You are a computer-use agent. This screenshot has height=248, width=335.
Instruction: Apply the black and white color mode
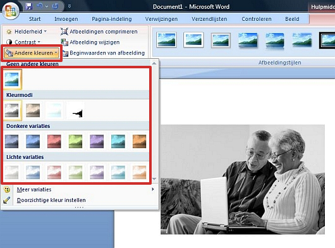coord(76,110)
